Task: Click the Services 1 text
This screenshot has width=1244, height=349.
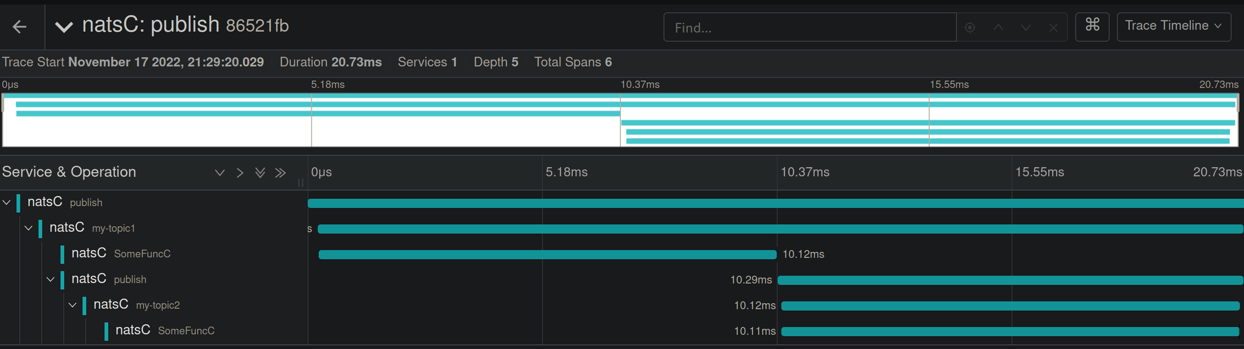Action: coord(427,62)
